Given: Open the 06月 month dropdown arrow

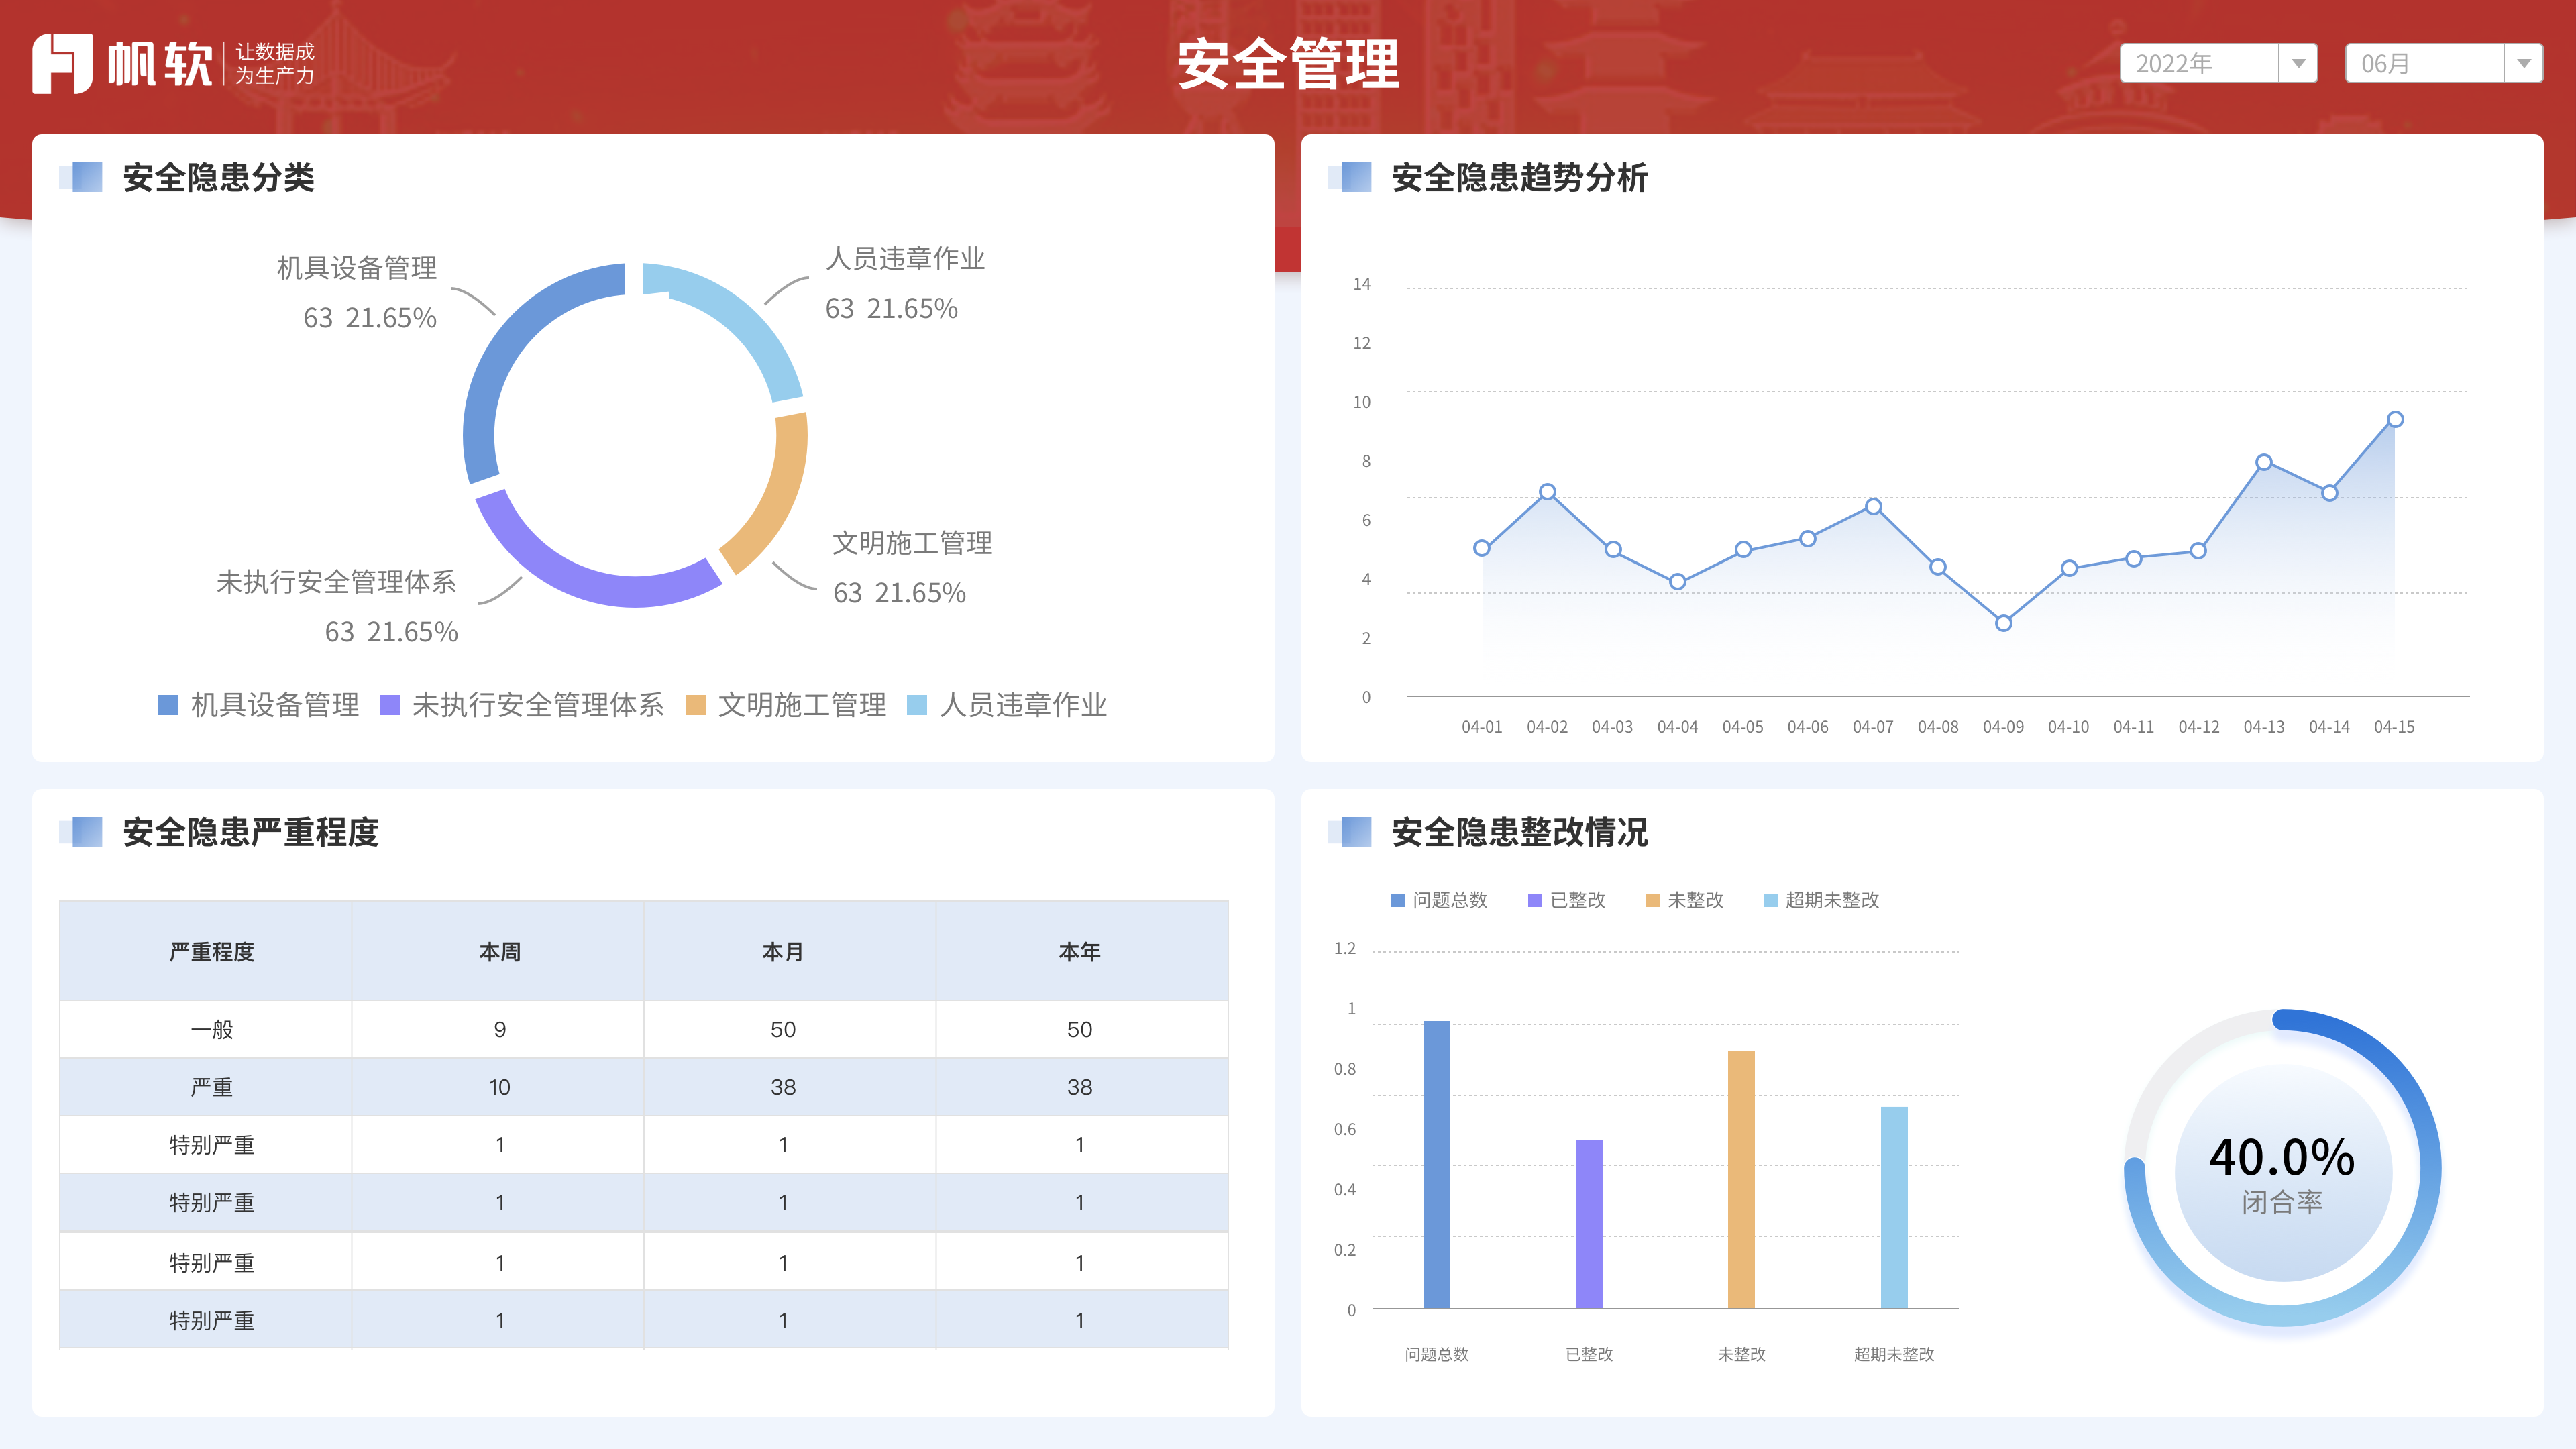Looking at the screenshot, I should 2523,63.
